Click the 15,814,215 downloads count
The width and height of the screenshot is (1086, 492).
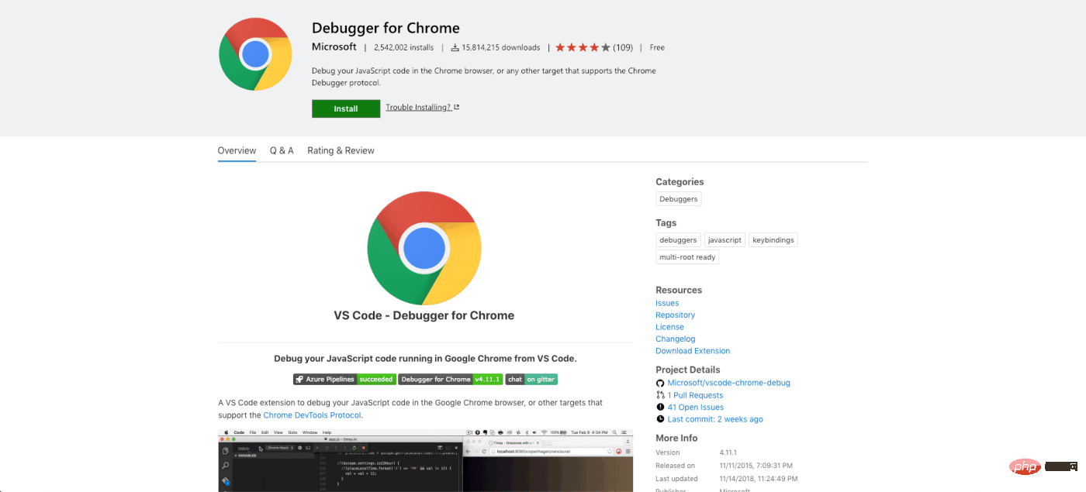click(500, 47)
